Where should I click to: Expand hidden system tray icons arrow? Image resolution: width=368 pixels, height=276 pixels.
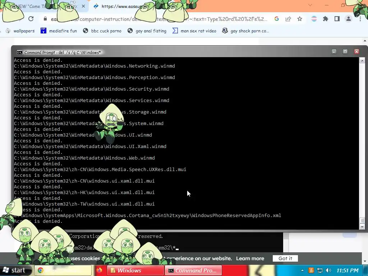click(x=302, y=271)
